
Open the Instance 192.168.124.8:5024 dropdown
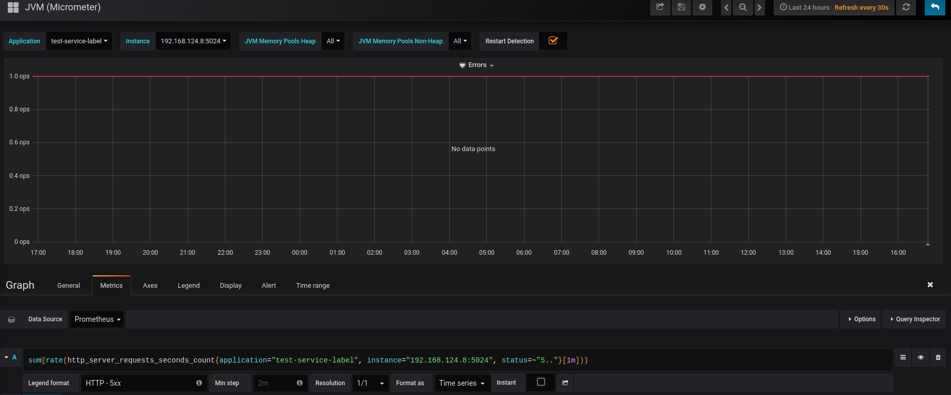pos(193,41)
